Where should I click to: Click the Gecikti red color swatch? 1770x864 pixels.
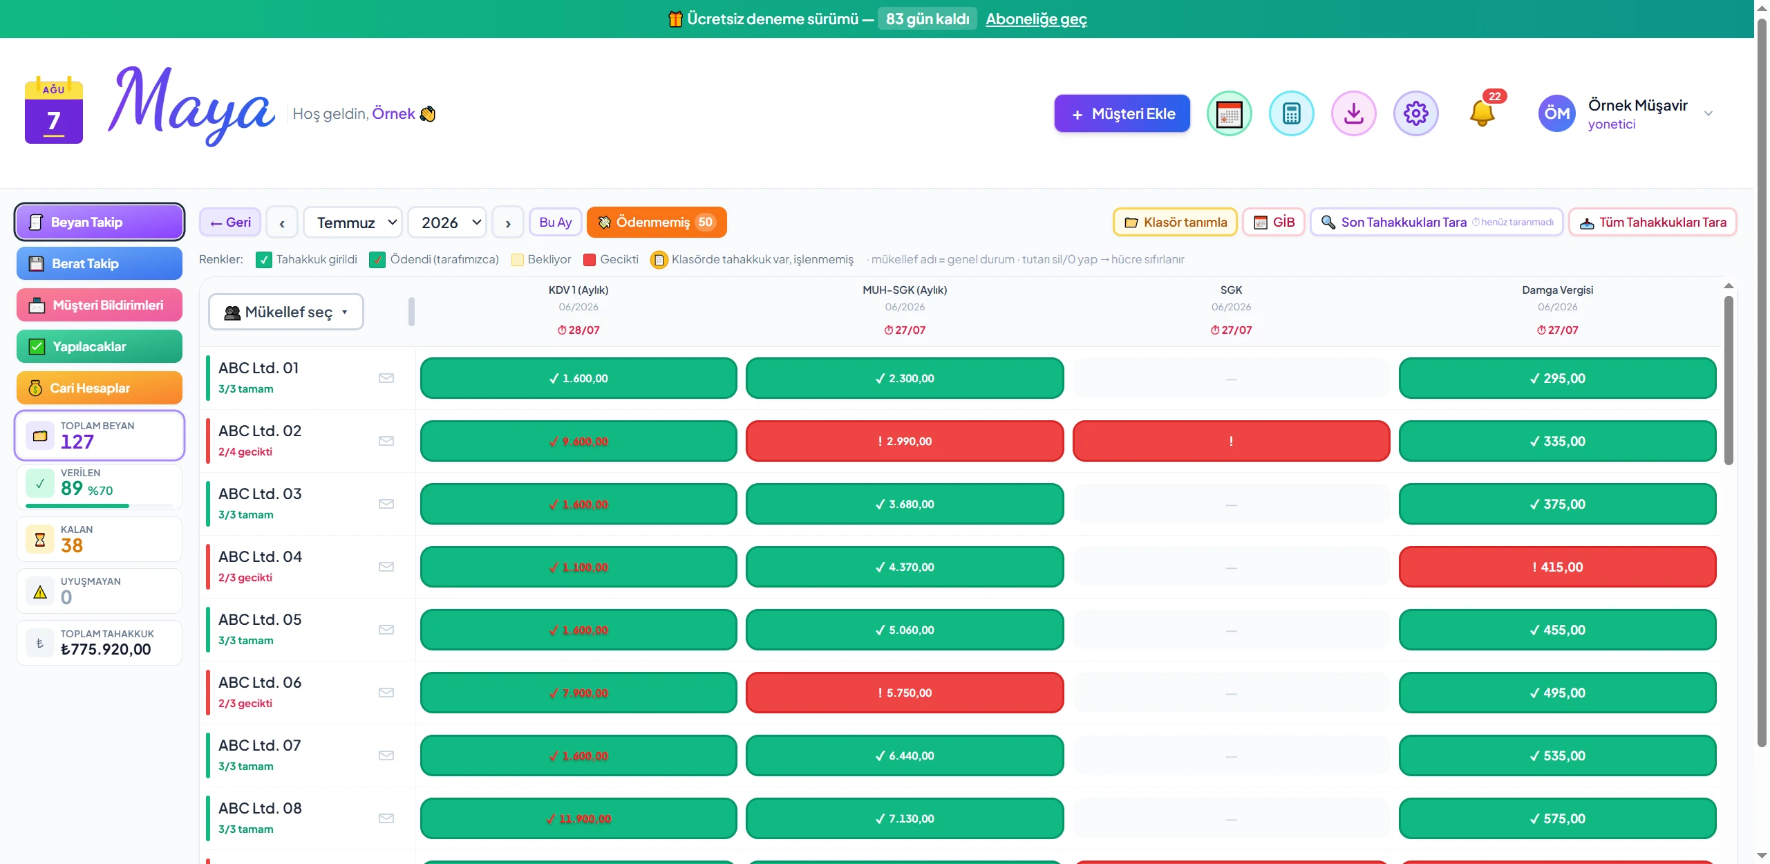[x=590, y=260]
